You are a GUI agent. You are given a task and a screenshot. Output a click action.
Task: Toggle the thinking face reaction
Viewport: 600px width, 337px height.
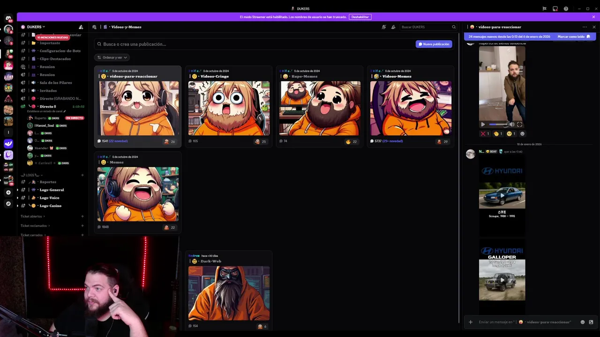(x=498, y=134)
